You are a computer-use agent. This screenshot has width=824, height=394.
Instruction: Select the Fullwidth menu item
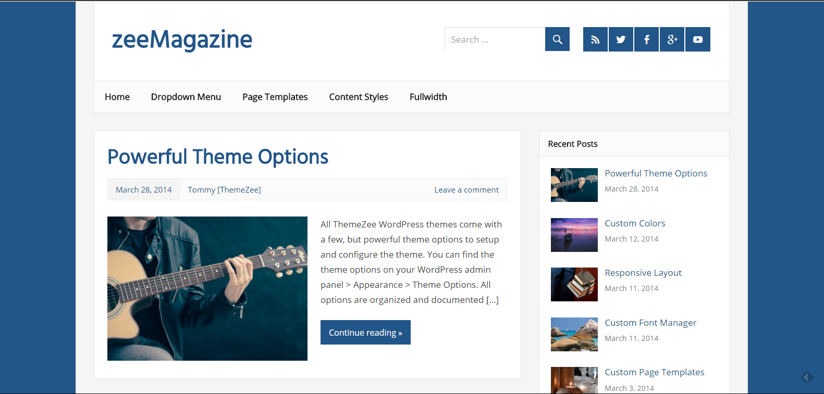point(428,97)
